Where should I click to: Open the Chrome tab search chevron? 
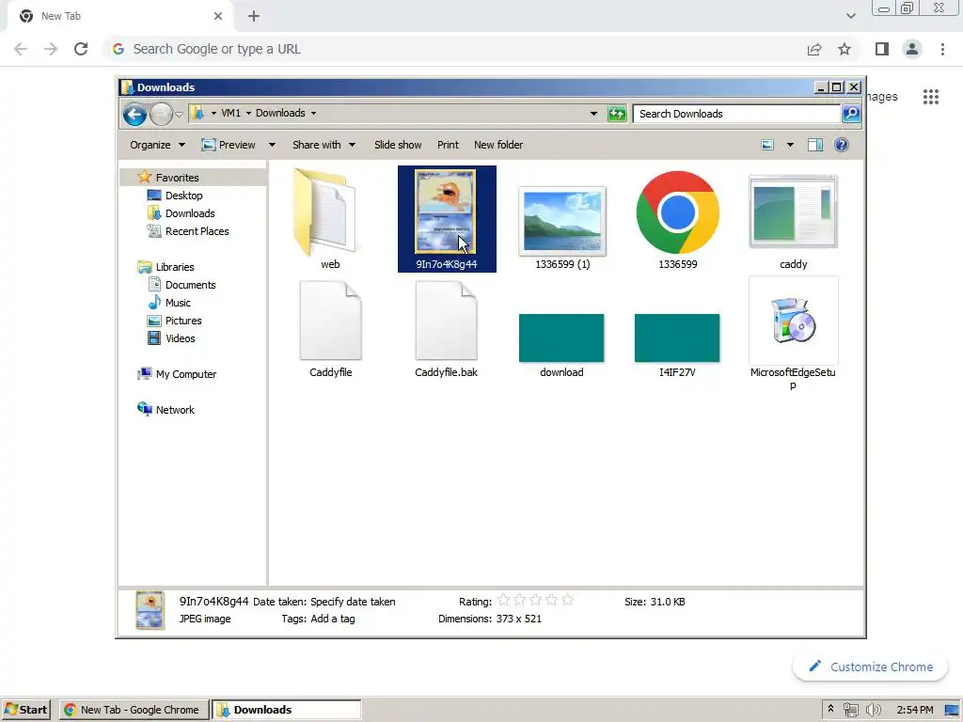[850, 16]
